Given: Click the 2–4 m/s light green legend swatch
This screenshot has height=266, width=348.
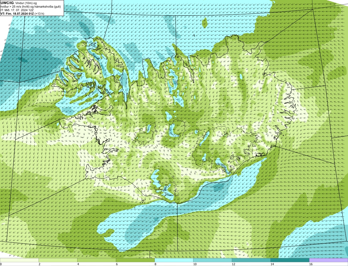Looking at the screenshot, I should (58, 260).
